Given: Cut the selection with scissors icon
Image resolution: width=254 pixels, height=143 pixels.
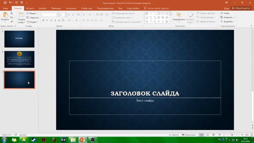Looking at the screenshot, I should (12, 13).
